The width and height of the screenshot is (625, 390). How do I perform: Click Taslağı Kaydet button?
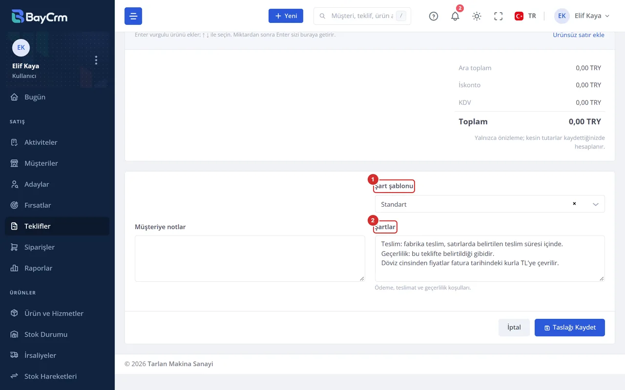(569, 328)
